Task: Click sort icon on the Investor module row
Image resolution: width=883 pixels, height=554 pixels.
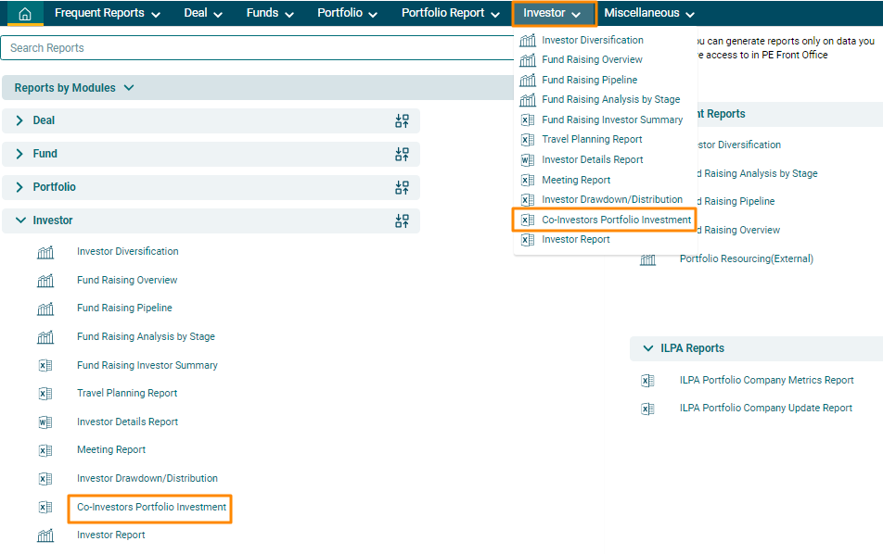Action: click(402, 221)
